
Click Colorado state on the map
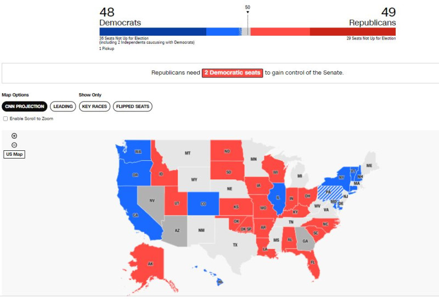[x=203, y=203]
